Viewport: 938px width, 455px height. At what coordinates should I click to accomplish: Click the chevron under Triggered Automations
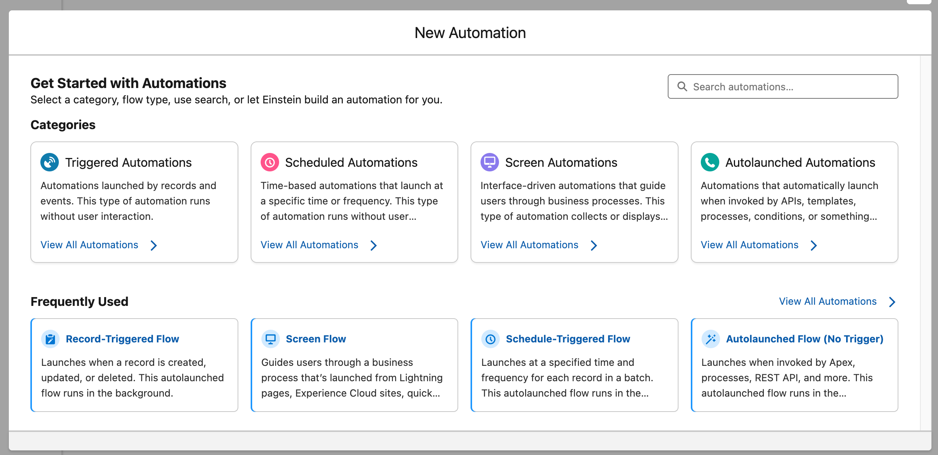tap(154, 245)
